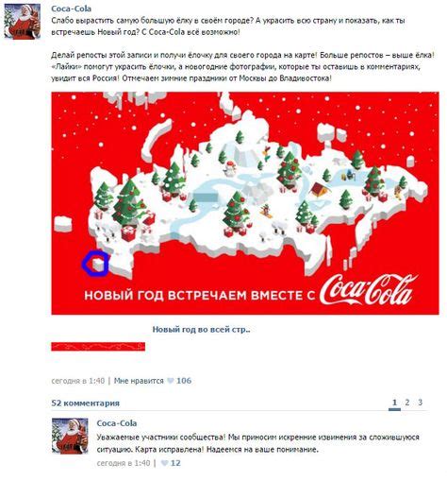
Task: Click the 106 like count number
Action: click(184, 381)
